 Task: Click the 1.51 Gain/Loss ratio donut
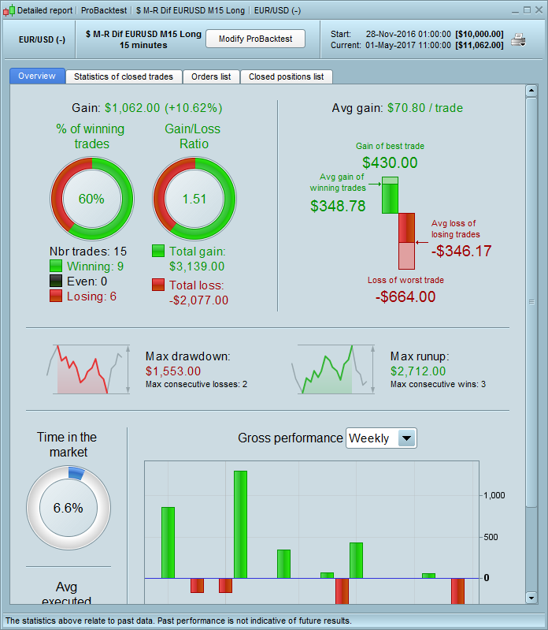194,199
